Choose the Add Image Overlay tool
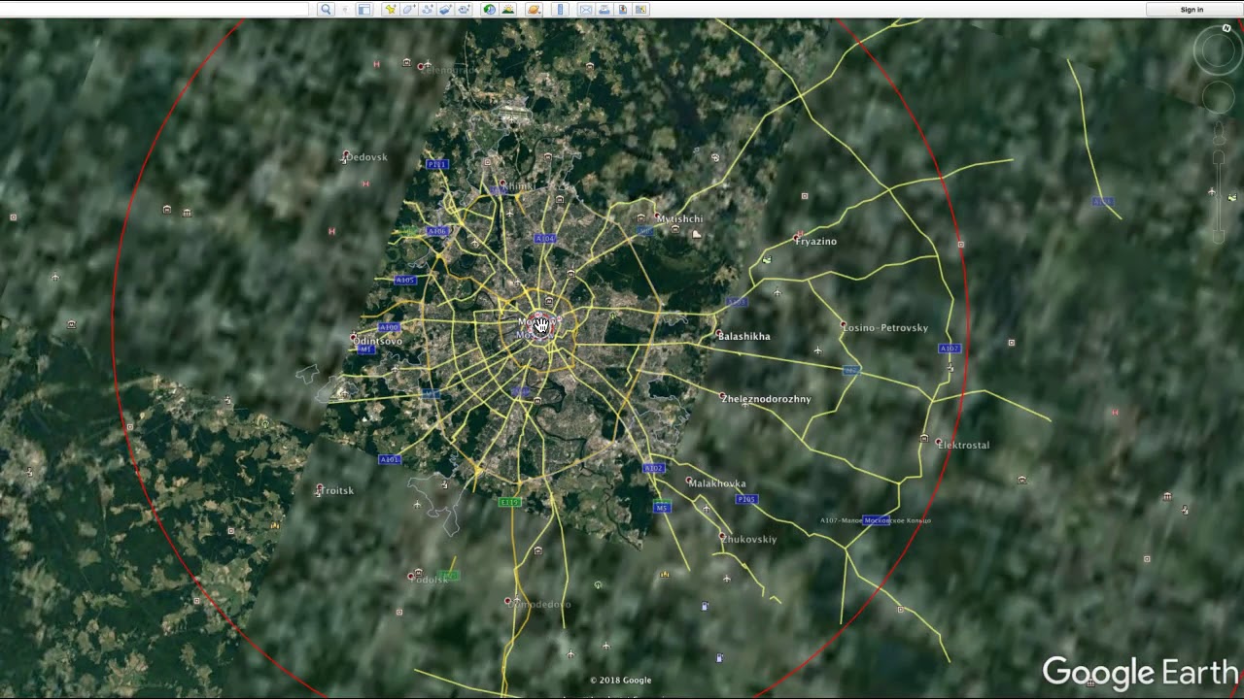This screenshot has height=699, width=1244. pos(445,10)
